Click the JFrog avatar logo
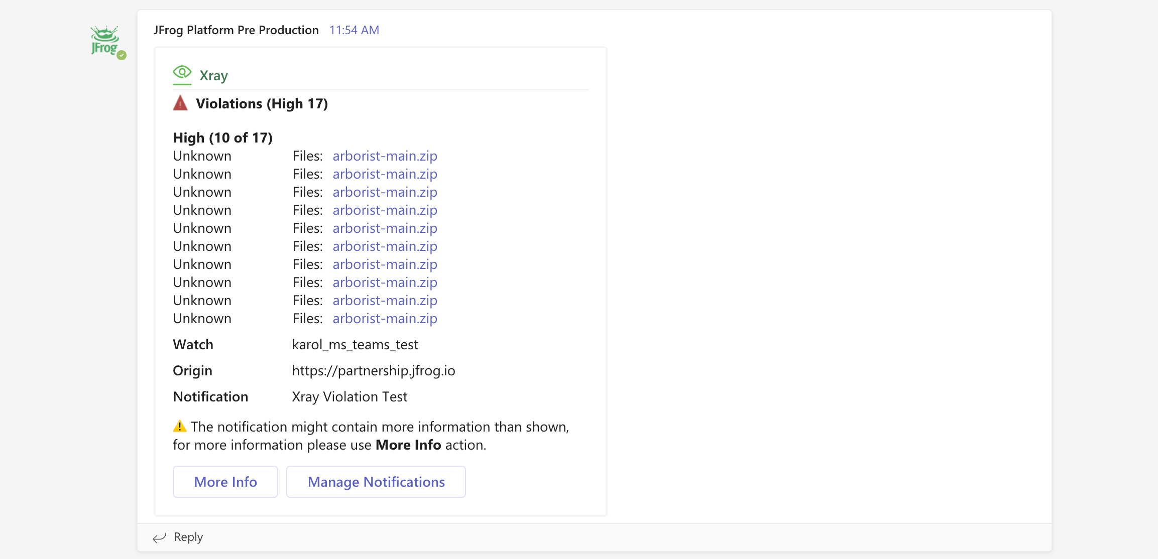Screen dimensions: 1158x559 105,40
